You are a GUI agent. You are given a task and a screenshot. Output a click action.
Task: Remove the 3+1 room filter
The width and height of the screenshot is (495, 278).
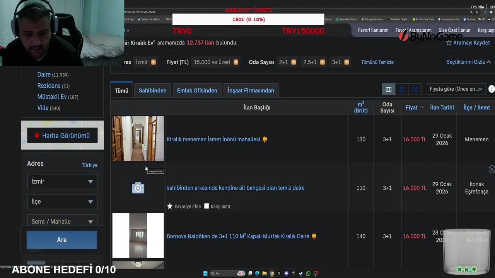[346, 62]
